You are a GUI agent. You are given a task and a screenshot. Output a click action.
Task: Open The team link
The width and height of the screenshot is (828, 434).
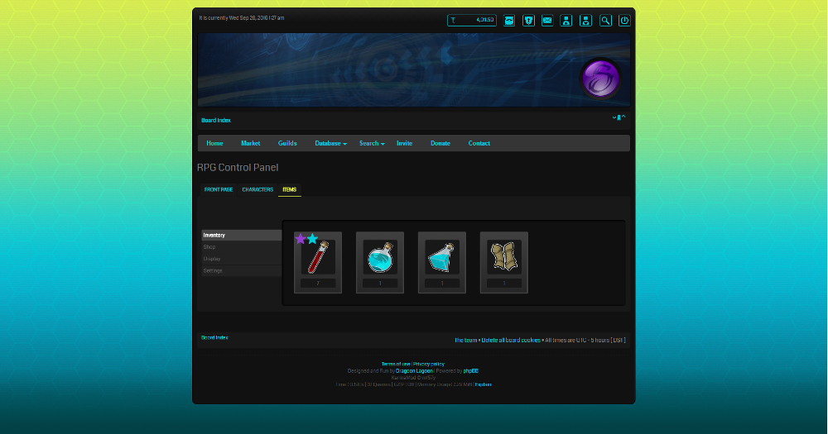point(465,340)
